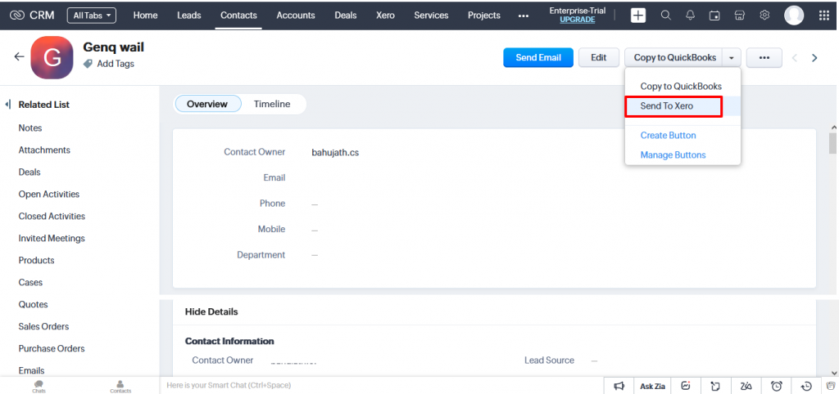Click the user profile avatar
The width and height of the screenshot is (839, 394).
pos(794,16)
